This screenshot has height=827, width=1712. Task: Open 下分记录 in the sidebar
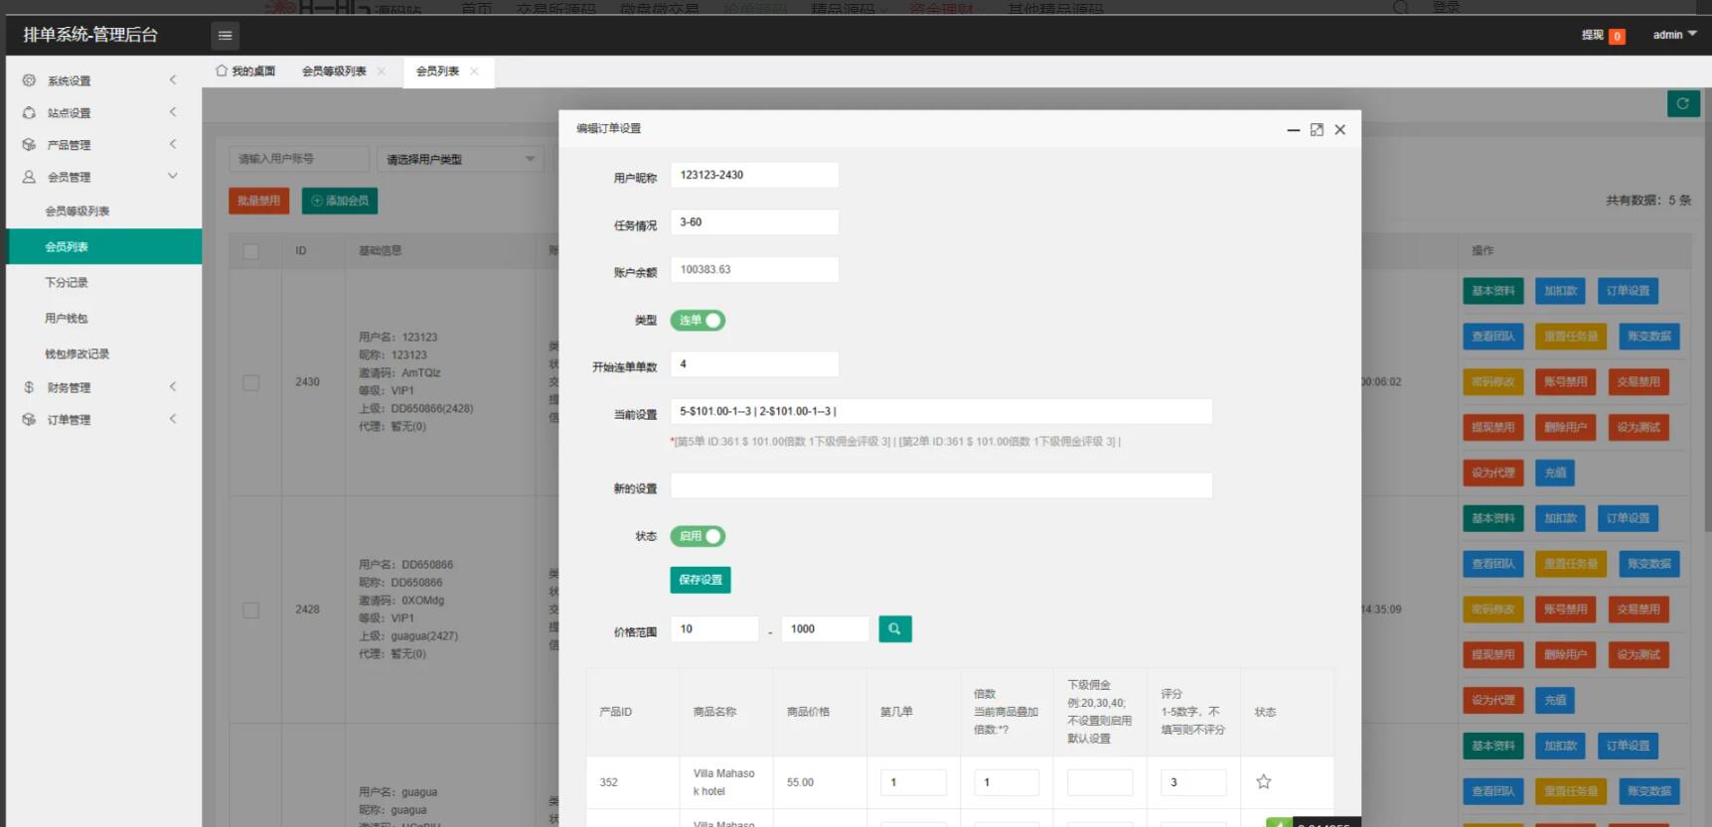[x=67, y=283]
